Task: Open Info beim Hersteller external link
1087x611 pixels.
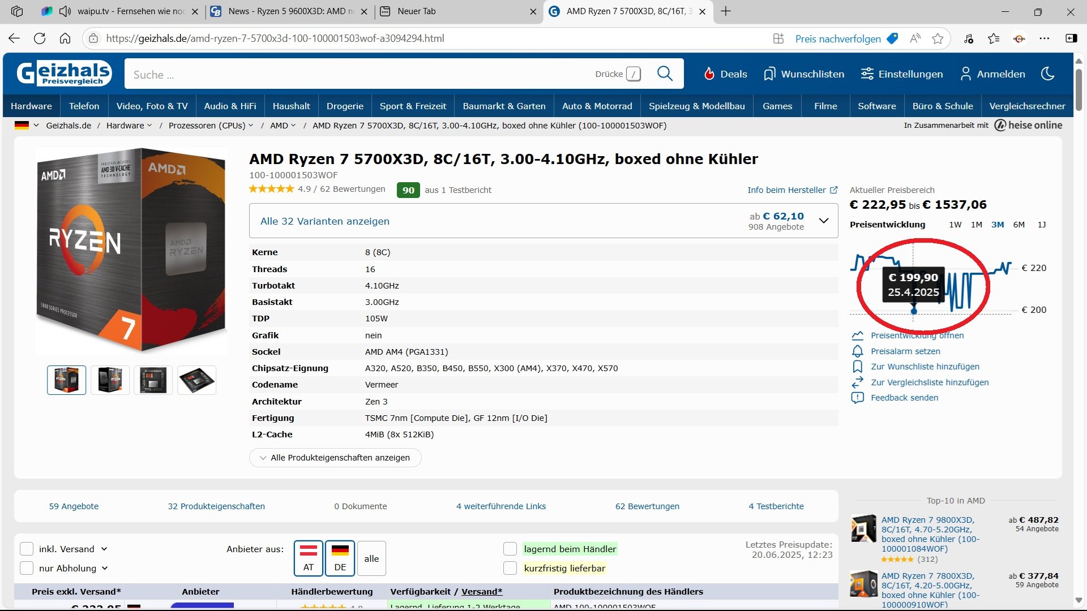Action: click(793, 190)
